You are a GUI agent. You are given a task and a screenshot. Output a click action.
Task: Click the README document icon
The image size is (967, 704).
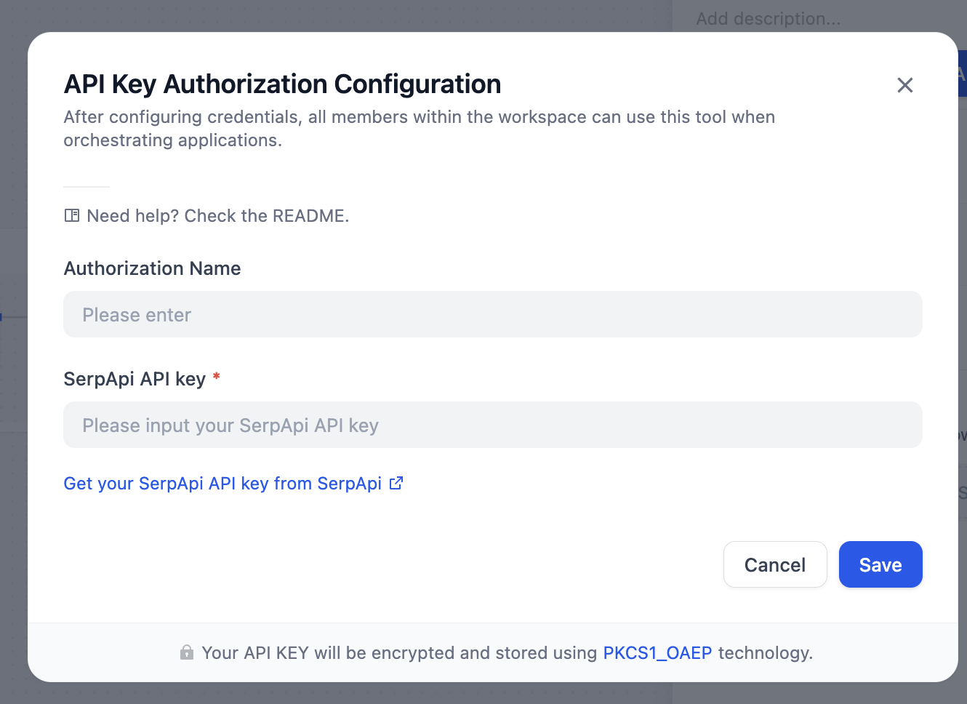(72, 215)
